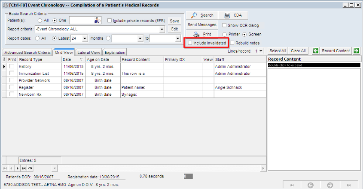This screenshot has height=189, width=363.
Task: Check Rebuild notes checkbox
Action: (x=232, y=43)
